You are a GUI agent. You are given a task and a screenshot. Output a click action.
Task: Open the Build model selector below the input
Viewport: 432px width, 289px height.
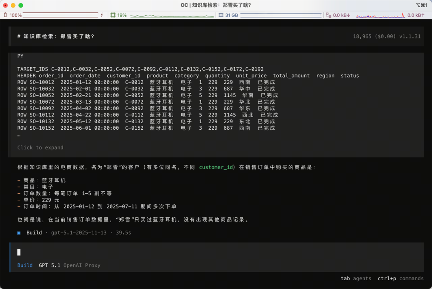click(x=25, y=265)
